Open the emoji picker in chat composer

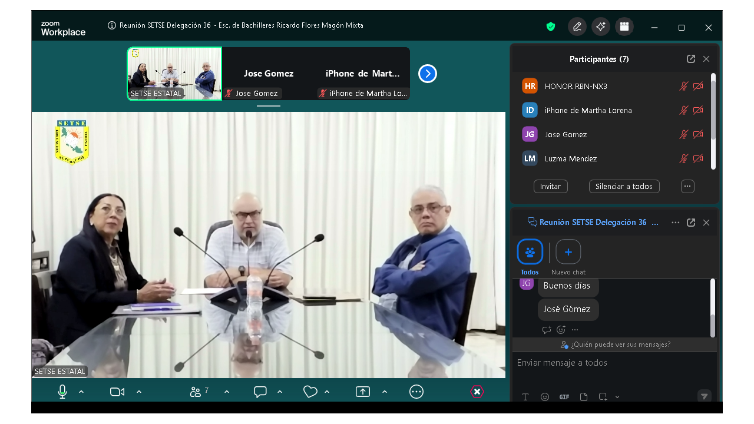tap(545, 397)
